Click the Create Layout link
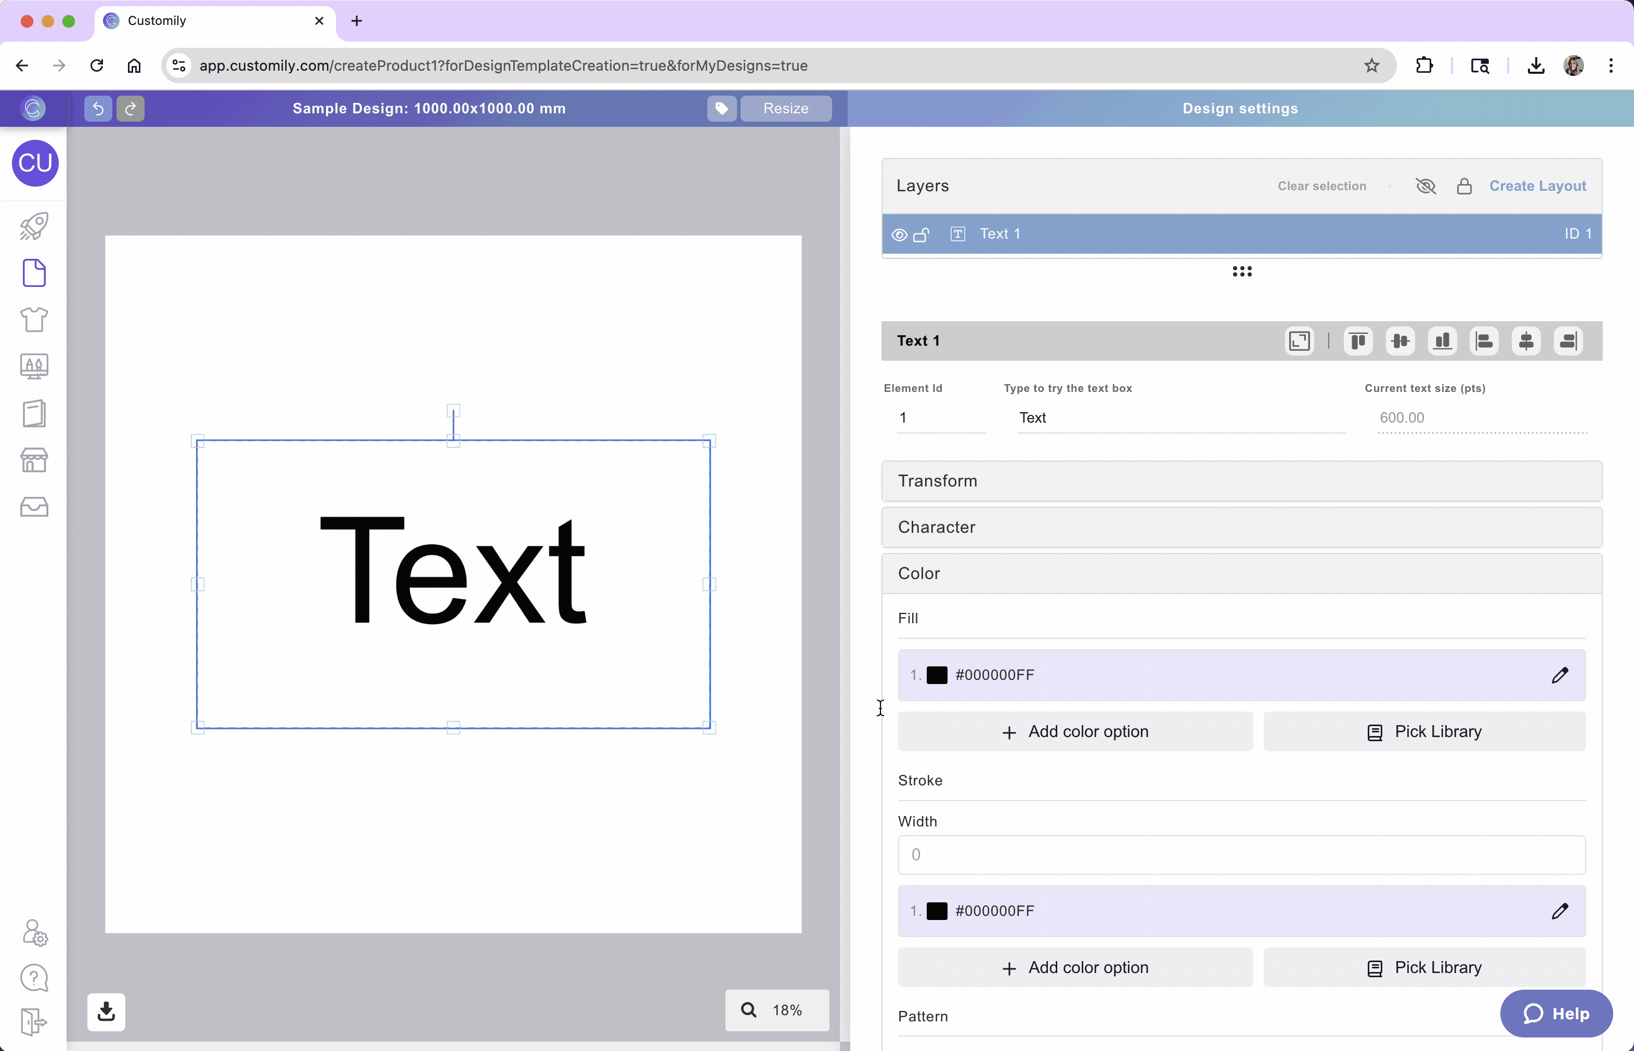The width and height of the screenshot is (1634, 1051). pyautogui.click(x=1537, y=186)
